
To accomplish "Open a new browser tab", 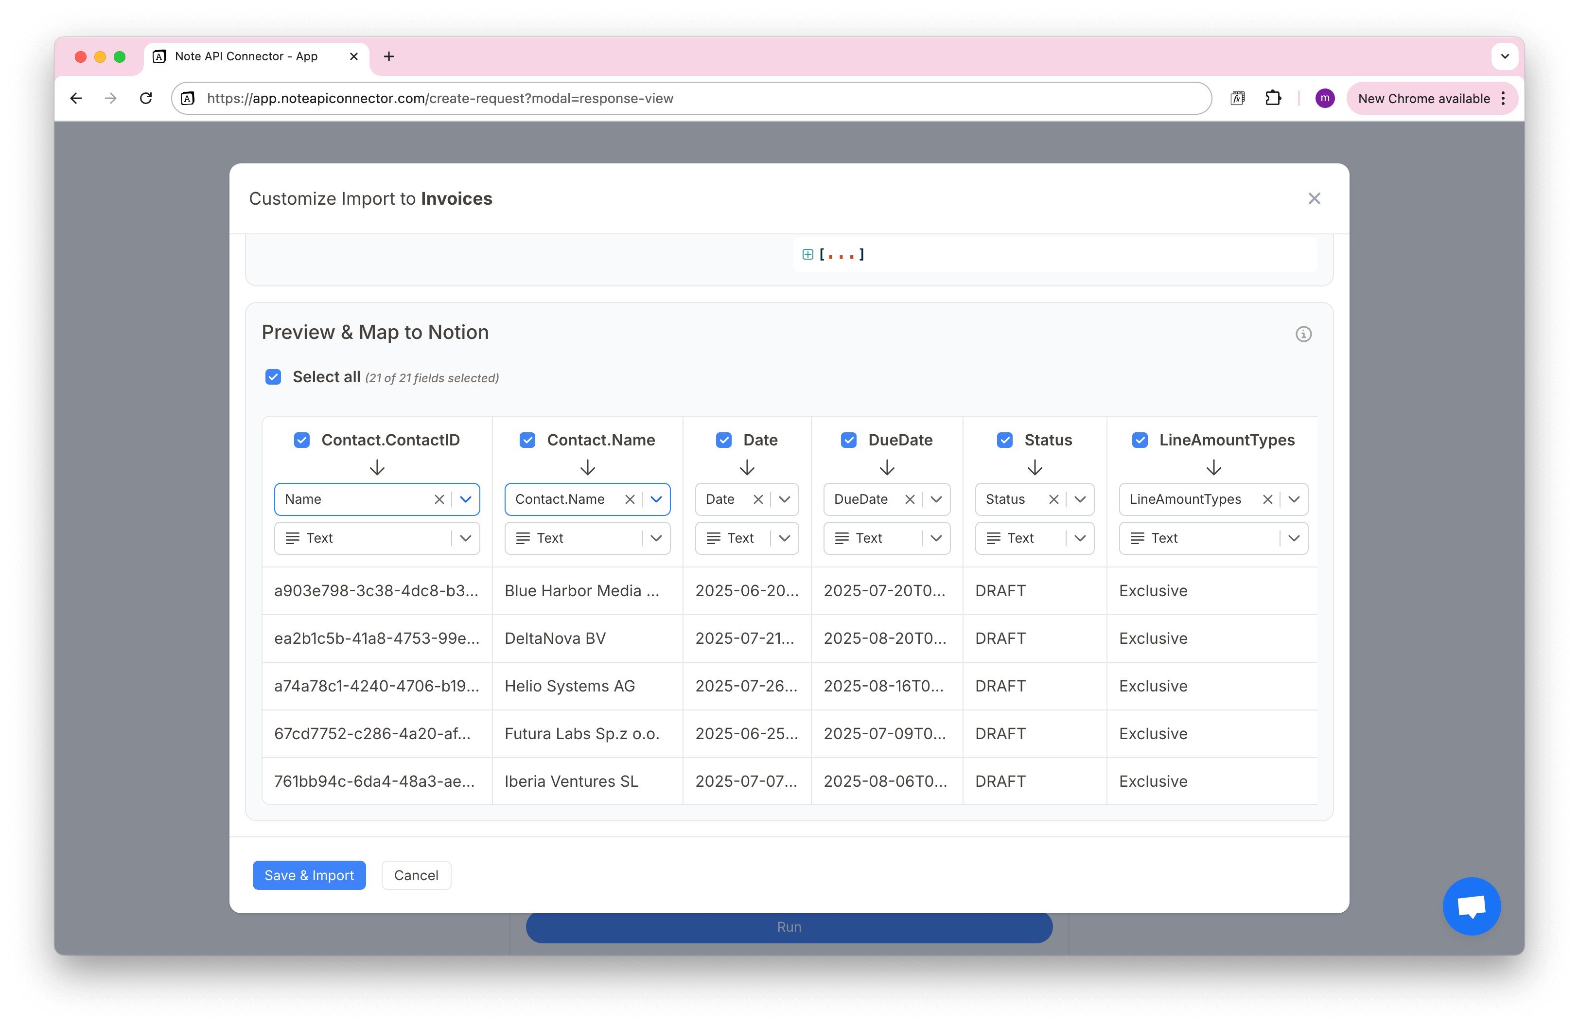I will (x=389, y=56).
